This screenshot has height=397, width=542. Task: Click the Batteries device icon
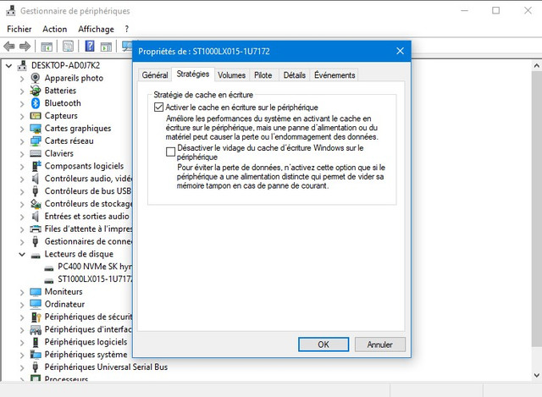pos(36,91)
